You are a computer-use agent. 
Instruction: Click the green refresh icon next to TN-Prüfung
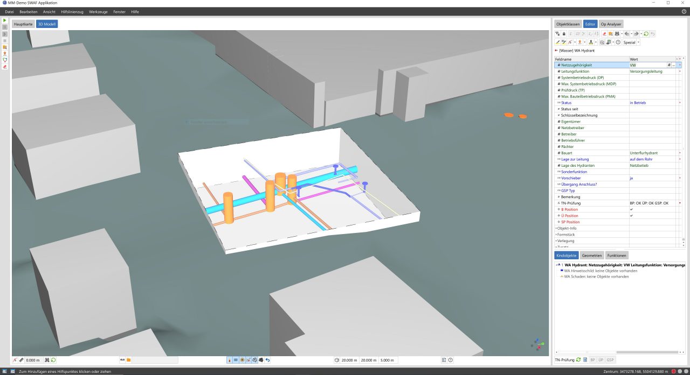[578, 360]
